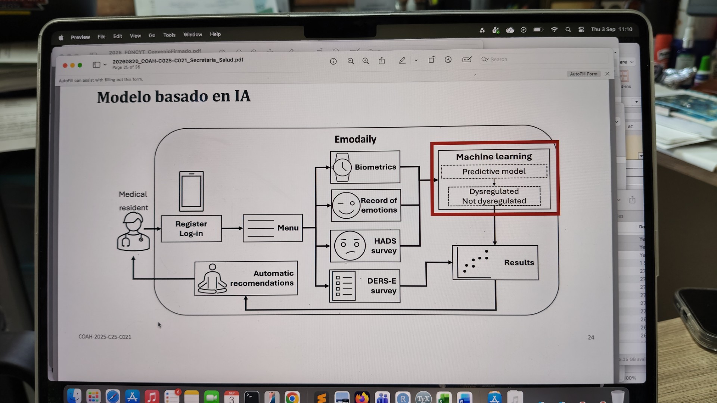
Task: Zoom out using the magnifier minus icon
Action: pos(351,61)
